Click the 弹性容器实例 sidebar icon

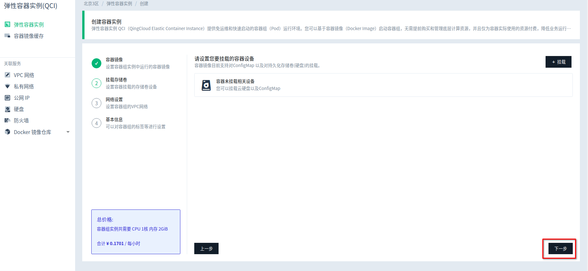[x=7, y=25]
